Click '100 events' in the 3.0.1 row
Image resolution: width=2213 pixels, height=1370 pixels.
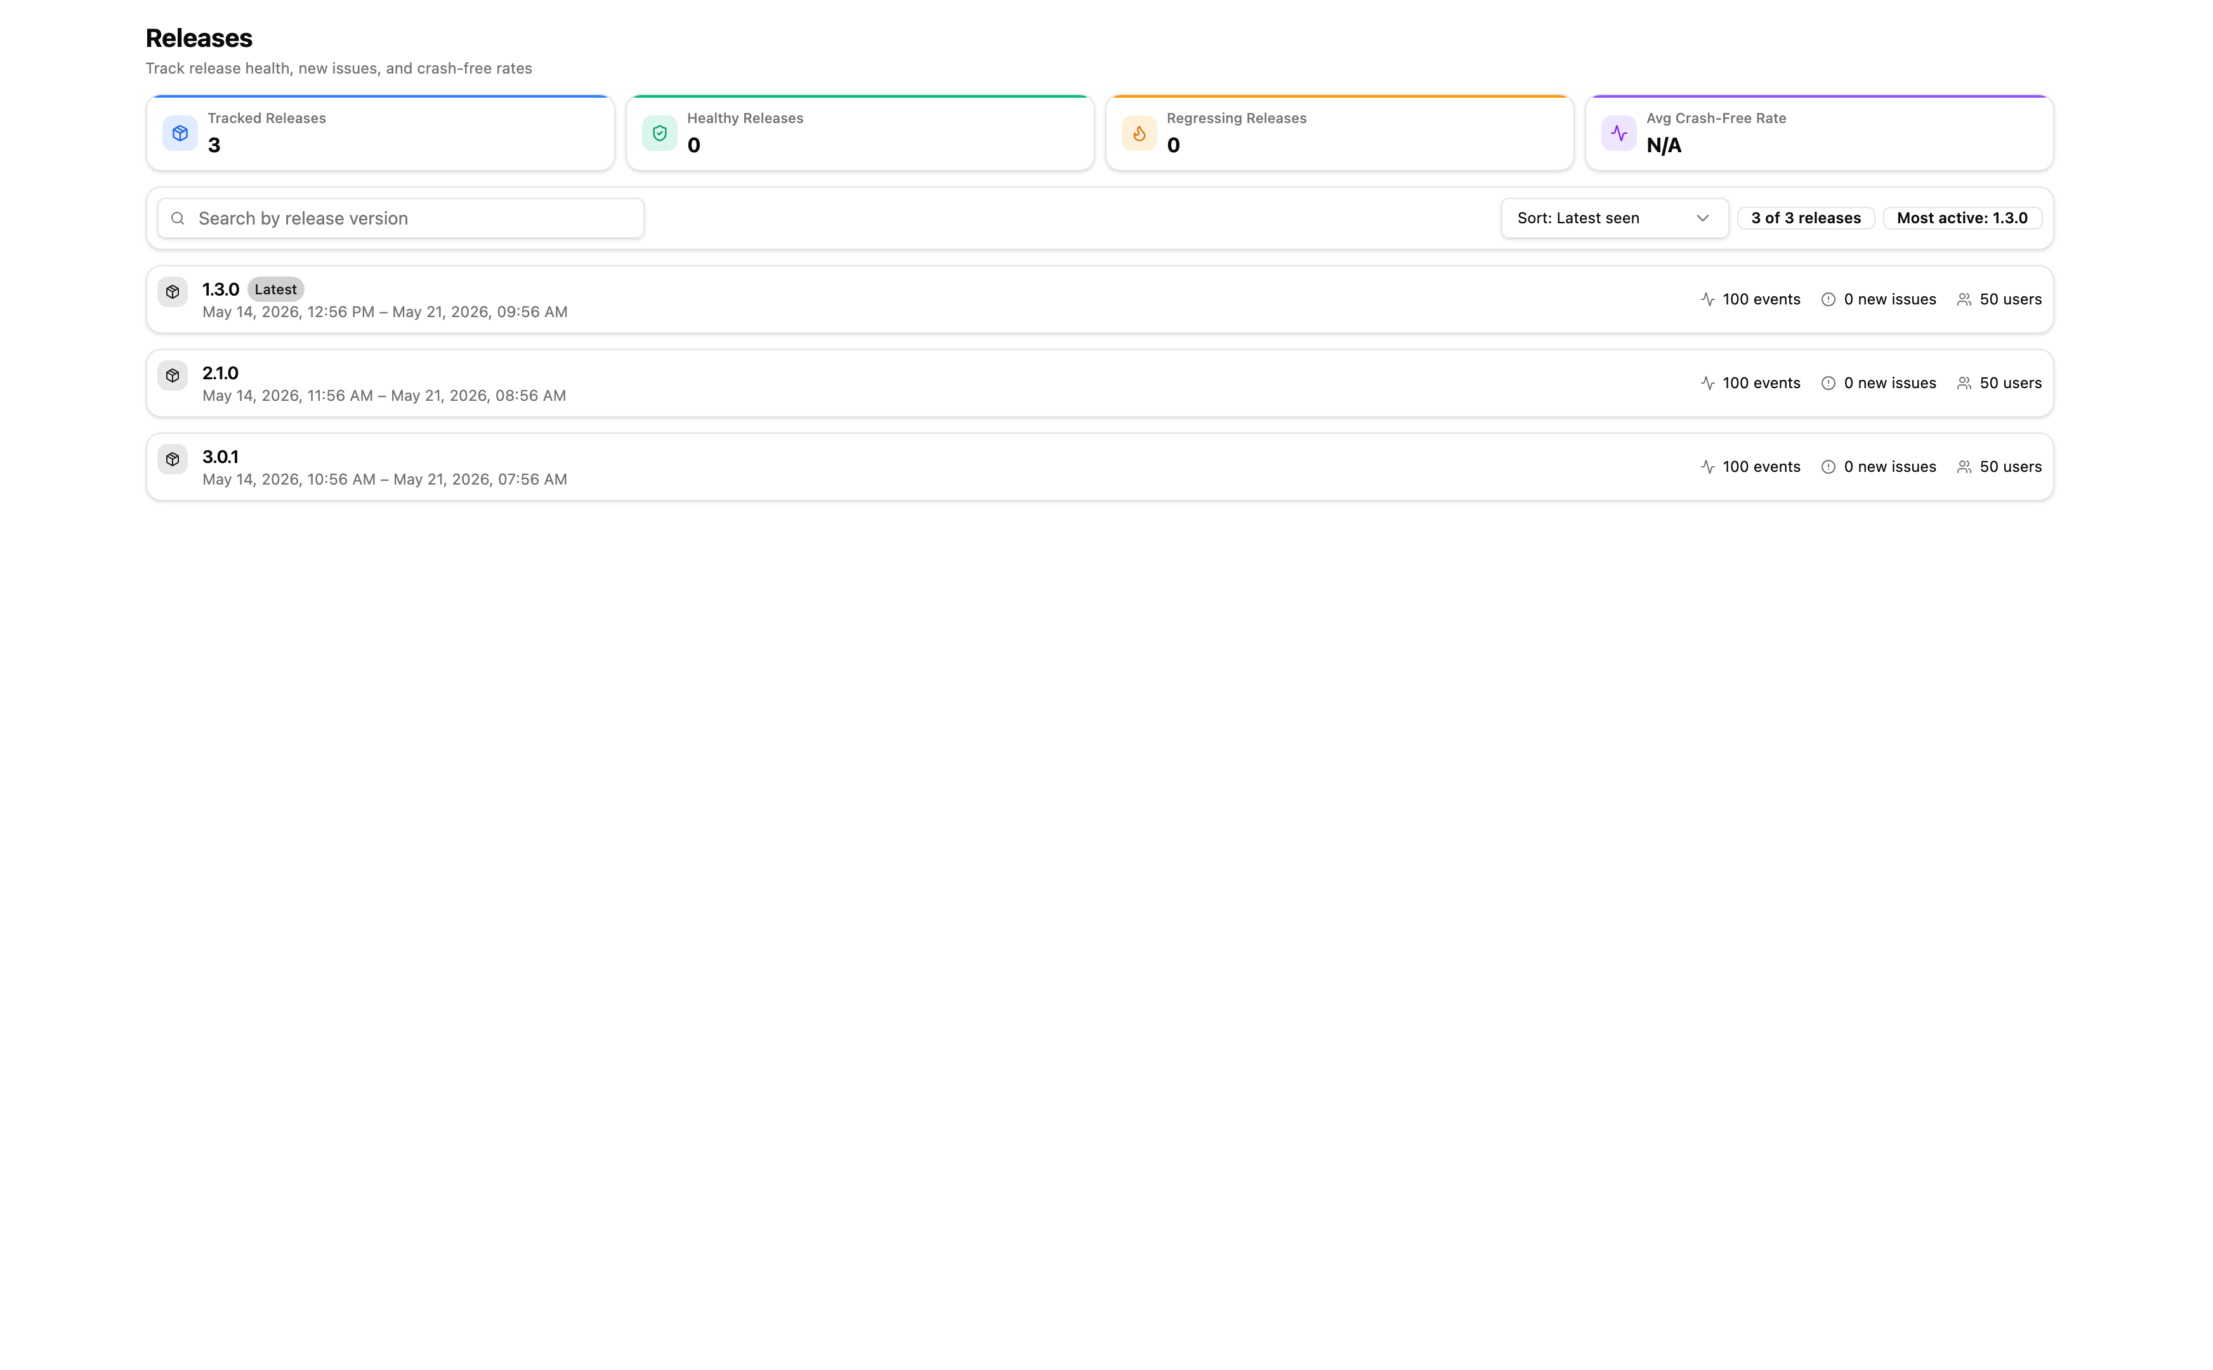(x=1761, y=467)
